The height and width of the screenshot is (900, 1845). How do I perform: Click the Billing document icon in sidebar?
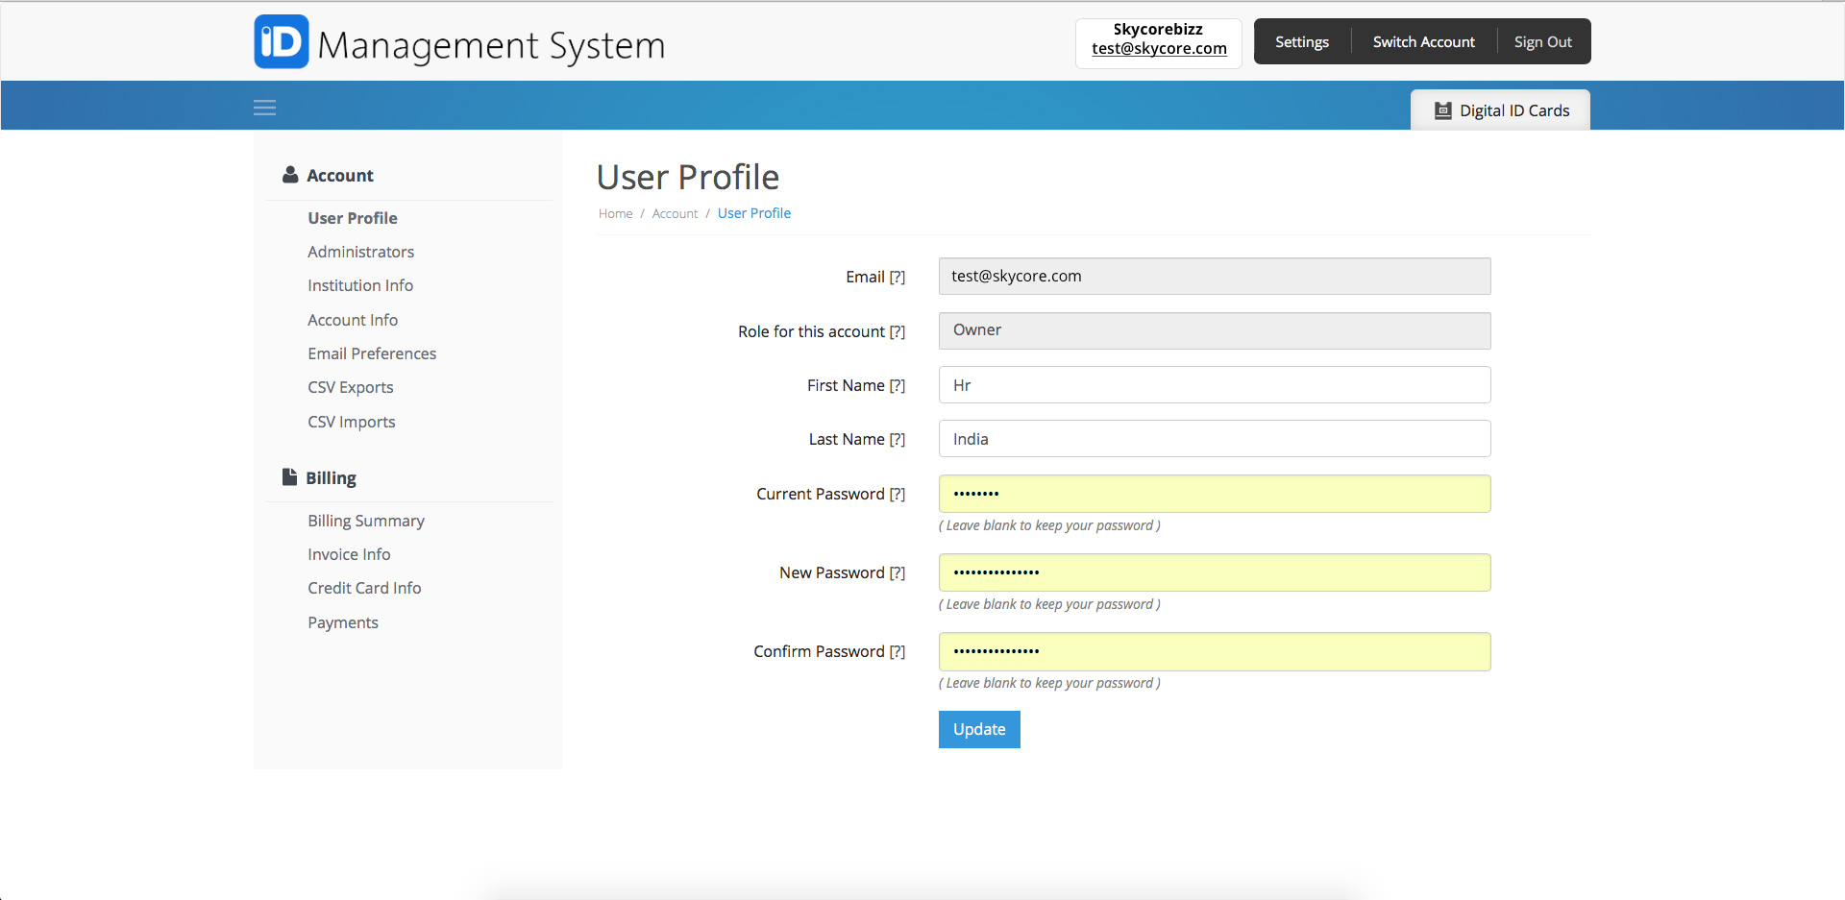point(289,476)
